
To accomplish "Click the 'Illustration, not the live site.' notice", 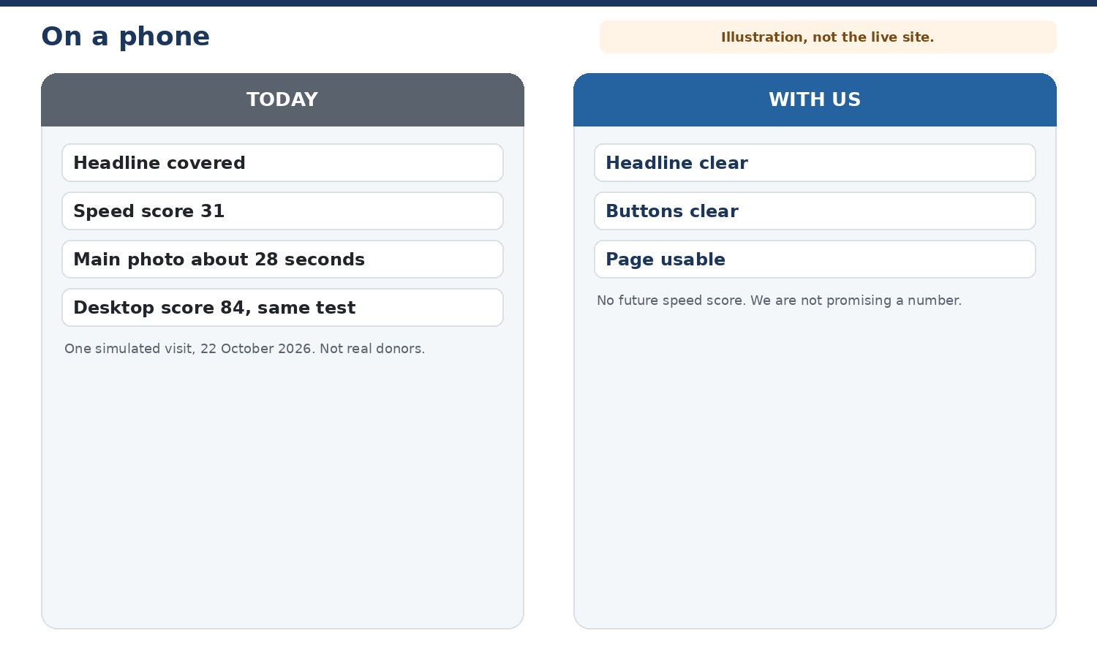I will 828,37.
